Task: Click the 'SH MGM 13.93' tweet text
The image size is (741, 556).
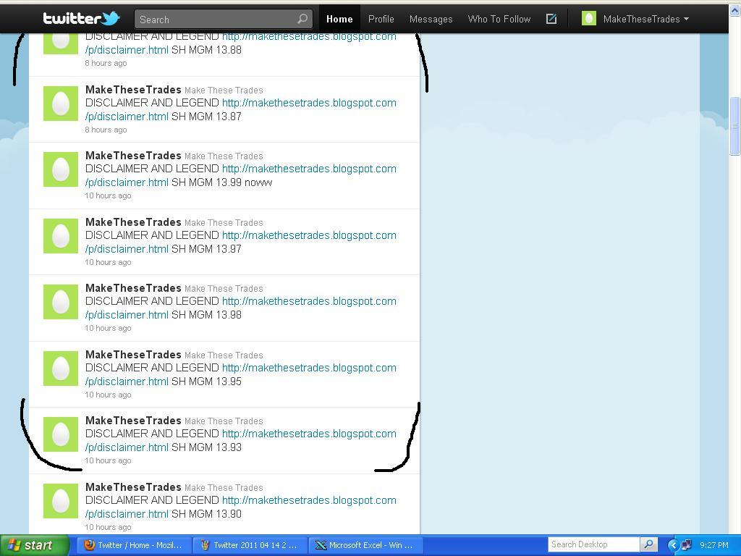Action: 206,447
